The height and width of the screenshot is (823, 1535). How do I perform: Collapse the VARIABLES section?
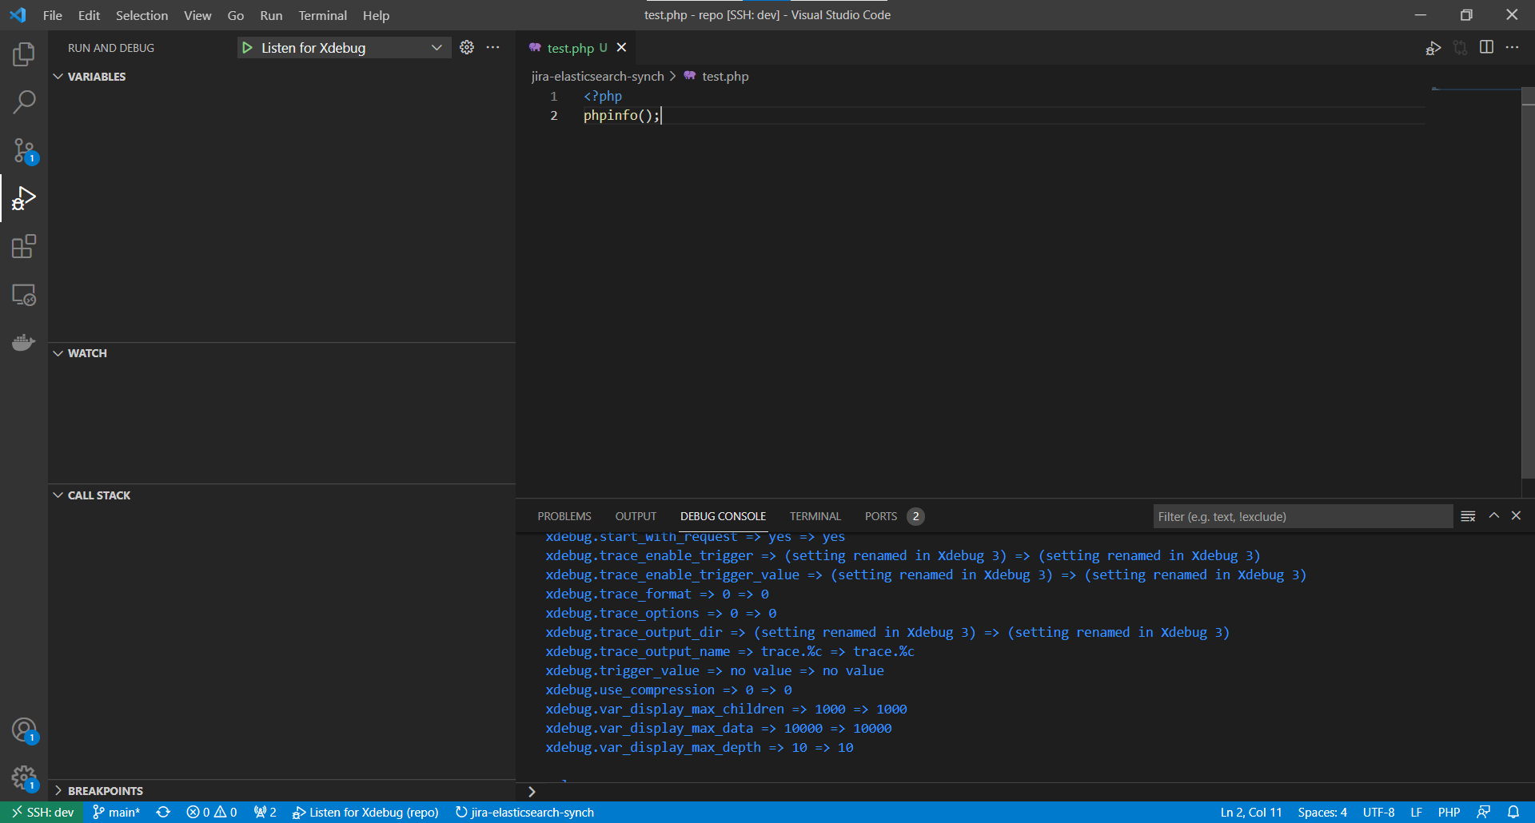click(x=281, y=77)
